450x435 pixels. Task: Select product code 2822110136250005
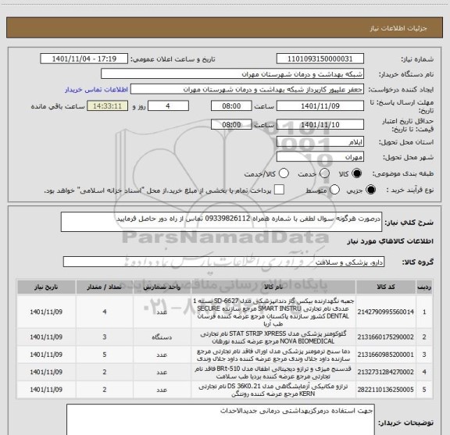tap(386, 390)
